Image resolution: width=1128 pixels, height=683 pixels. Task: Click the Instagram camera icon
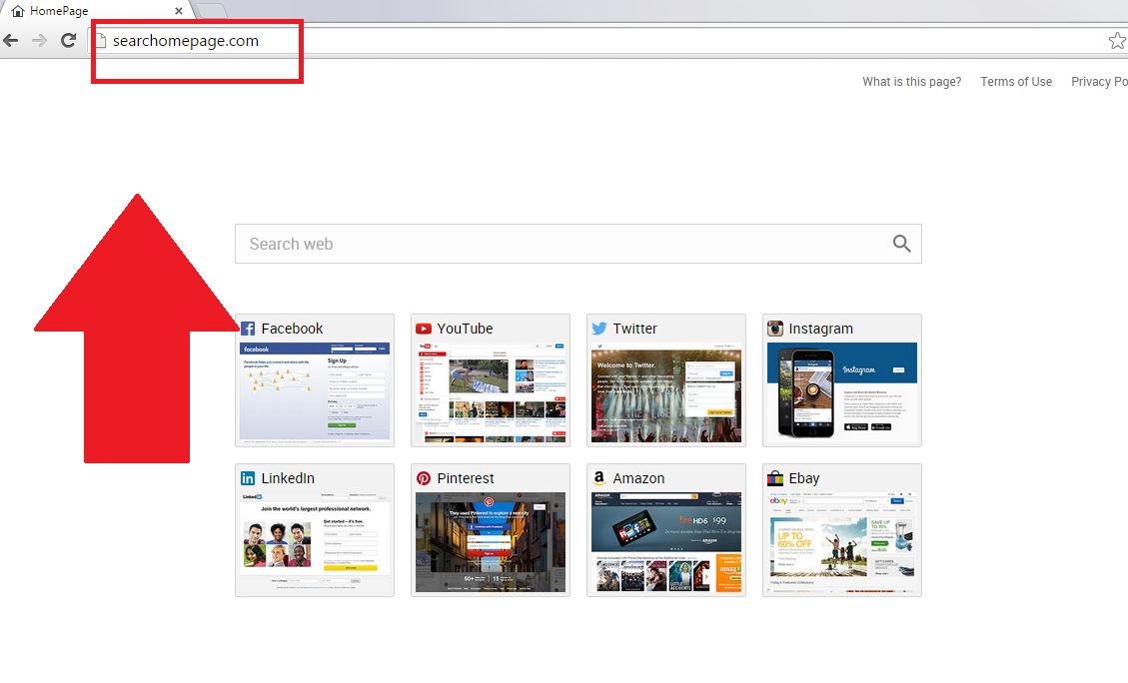775,329
